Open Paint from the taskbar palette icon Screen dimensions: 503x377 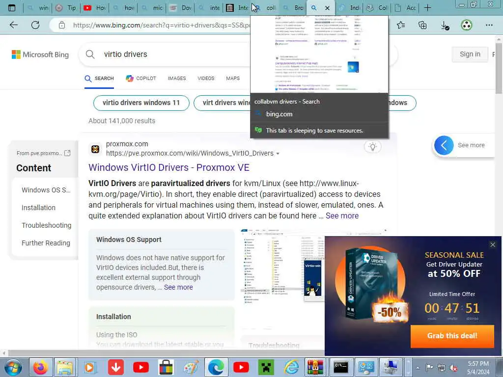(x=191, y=367)
